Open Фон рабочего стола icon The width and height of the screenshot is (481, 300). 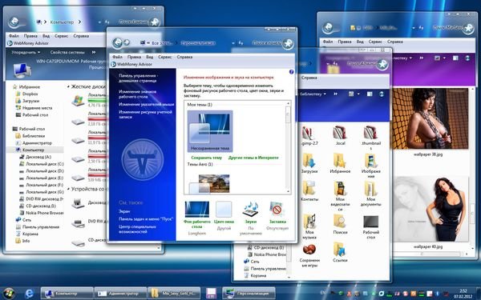197,210
